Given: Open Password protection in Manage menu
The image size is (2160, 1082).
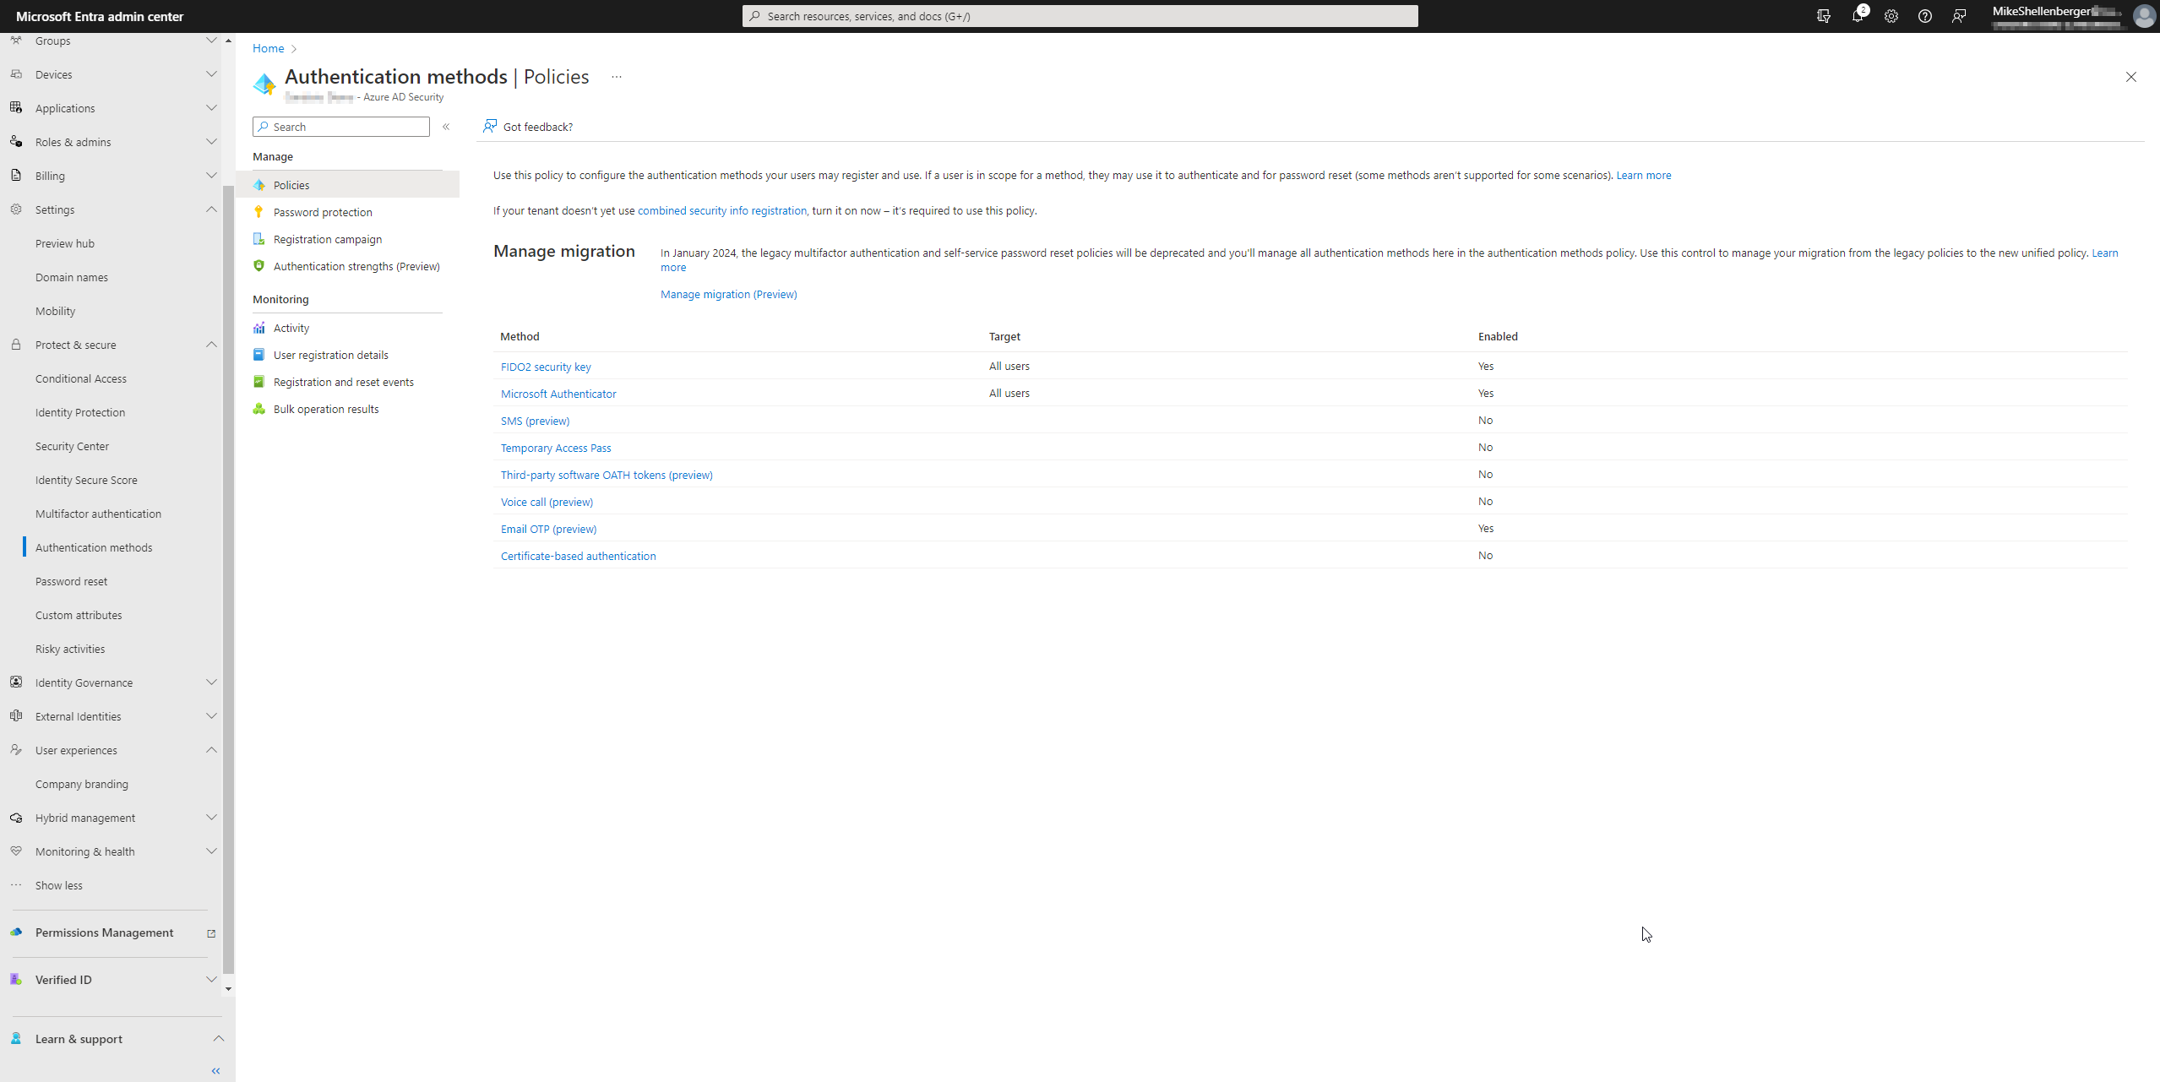Looking at the screenshot, I should pos(323,212).
